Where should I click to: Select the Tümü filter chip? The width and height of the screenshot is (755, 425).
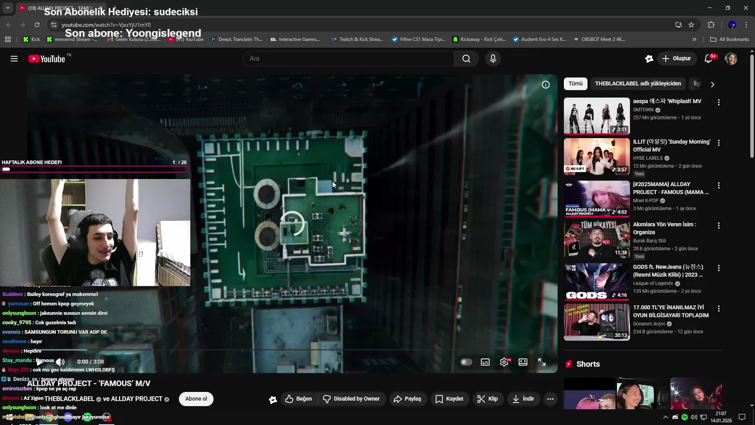pyautogui.click(x=576, y=84)
